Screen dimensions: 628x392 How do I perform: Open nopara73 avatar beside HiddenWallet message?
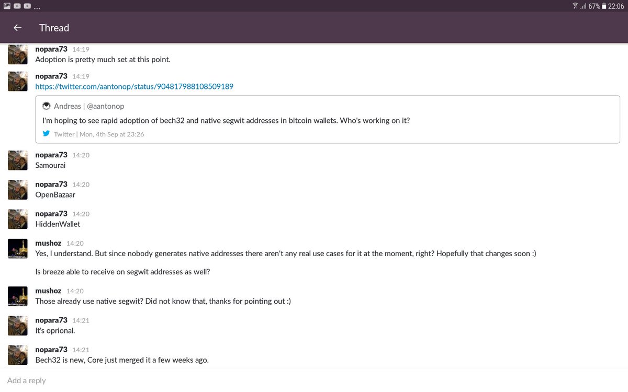(17, 218)
